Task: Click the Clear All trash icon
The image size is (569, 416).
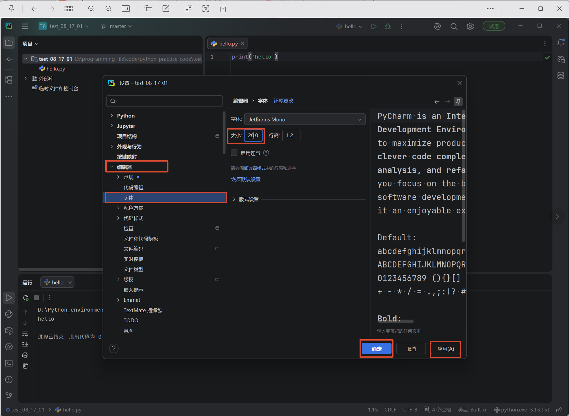Action: 25,366
